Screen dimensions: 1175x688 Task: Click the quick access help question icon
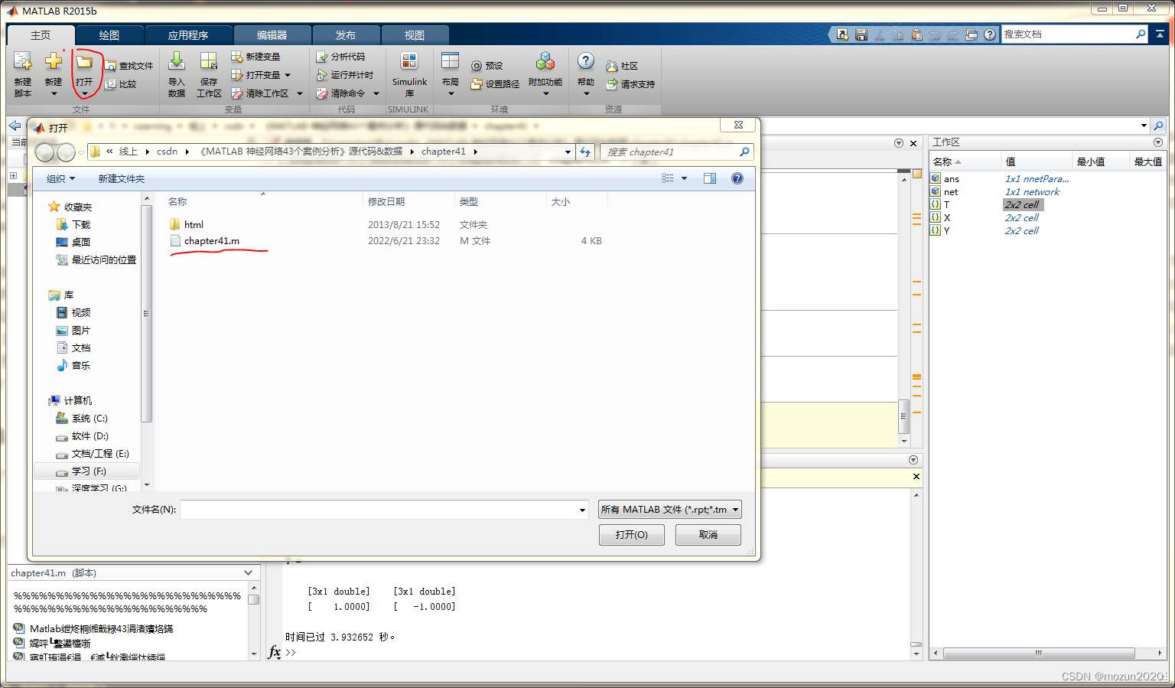(990, 34)
